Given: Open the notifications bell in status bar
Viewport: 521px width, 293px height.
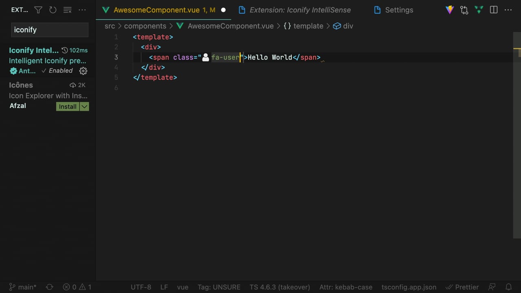Looking at the screenshot, I should pos(508,287).
